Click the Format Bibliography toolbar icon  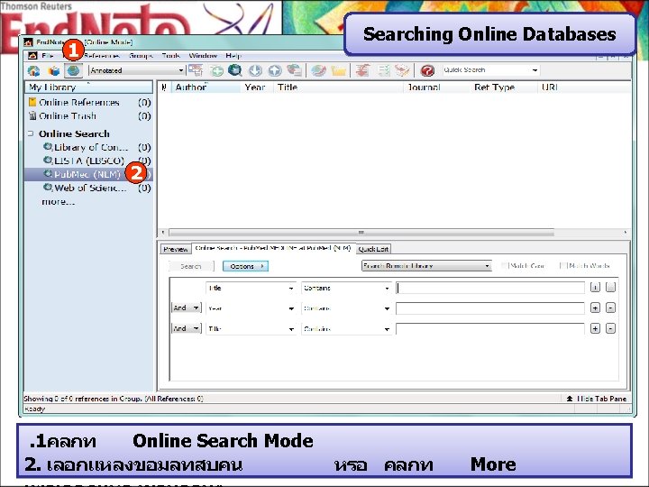point(384,70)
